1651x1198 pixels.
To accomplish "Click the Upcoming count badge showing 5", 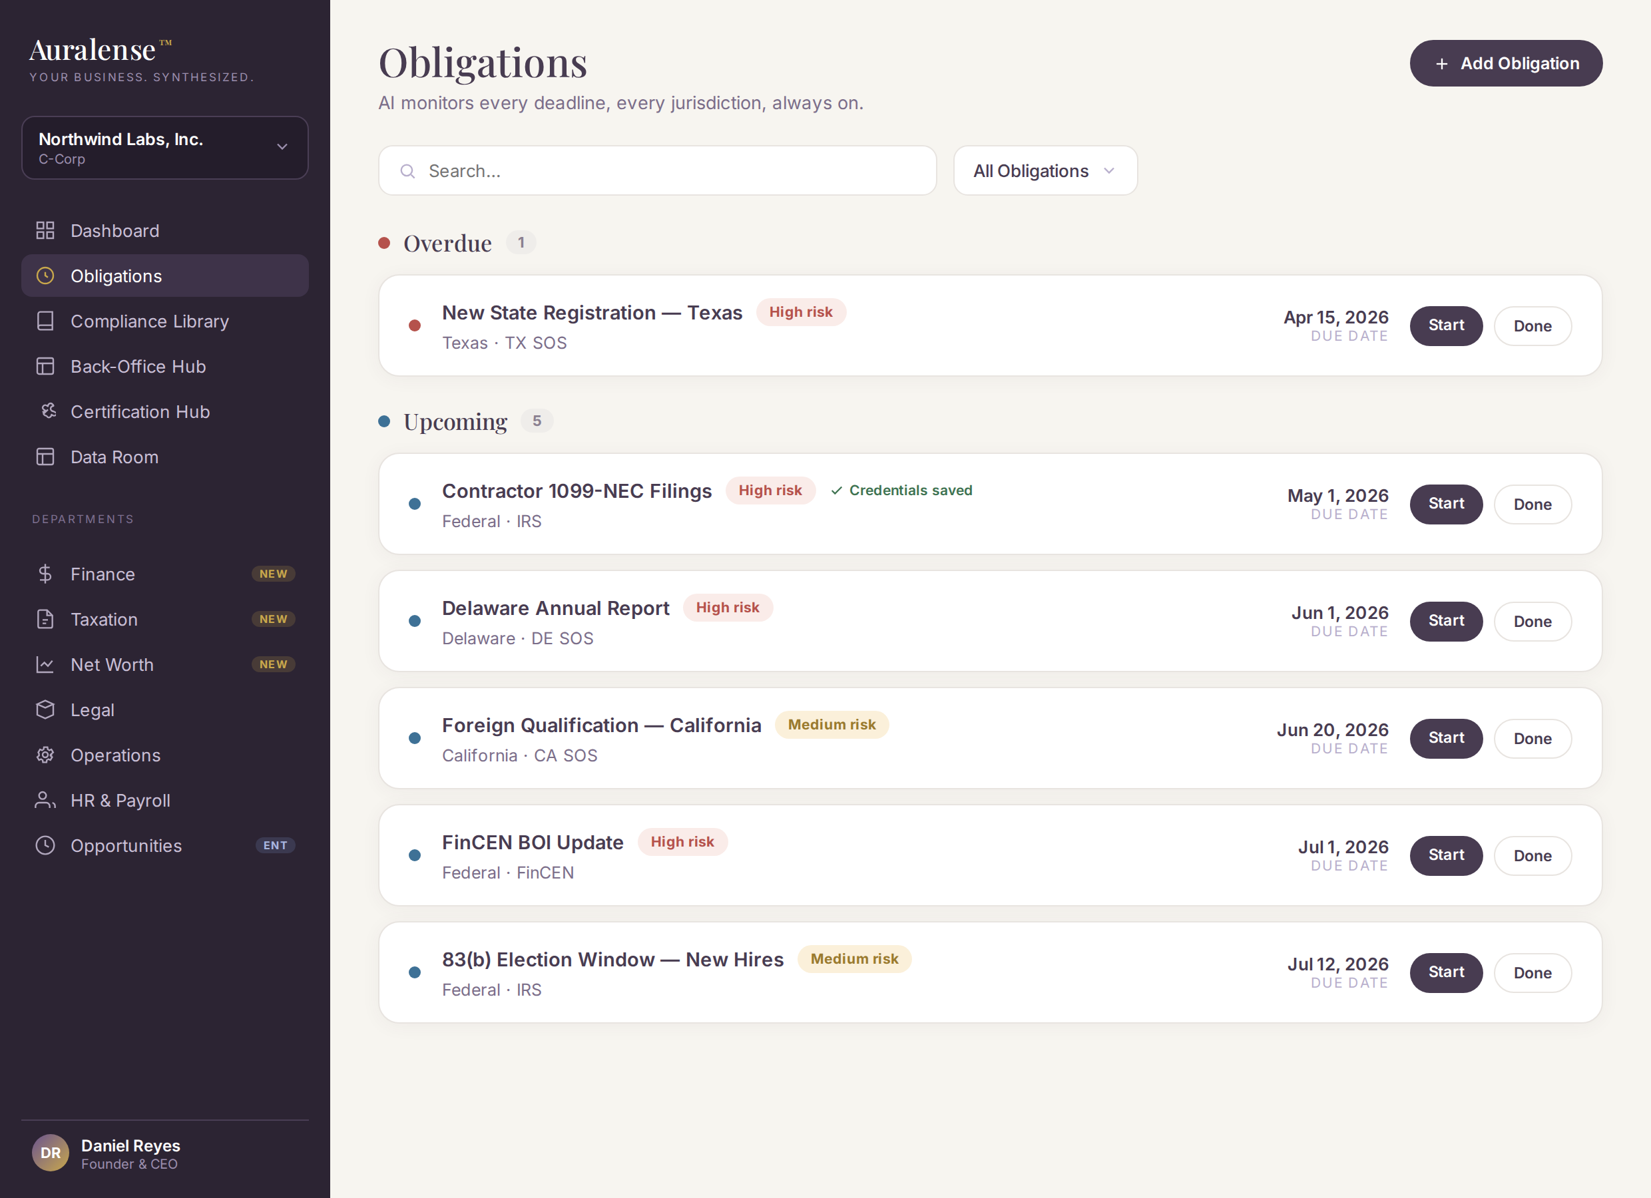I will 537,421.
